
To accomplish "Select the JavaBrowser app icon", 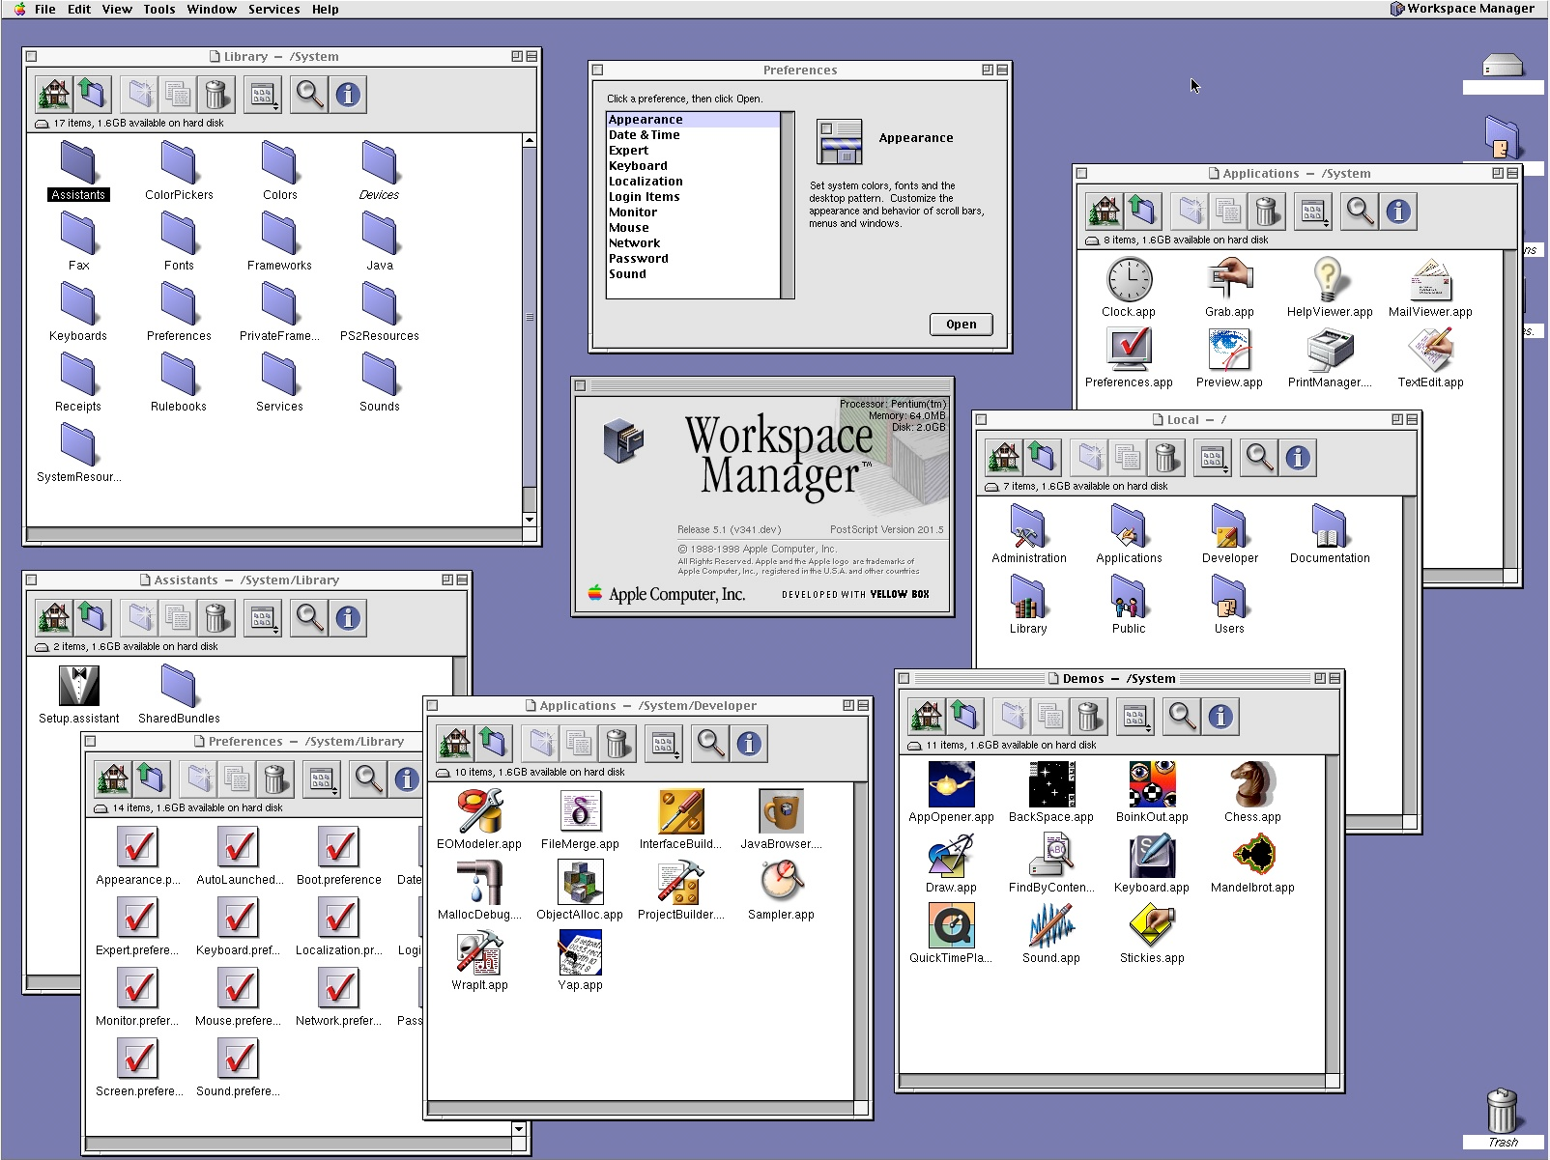I will tap(781, 811).
